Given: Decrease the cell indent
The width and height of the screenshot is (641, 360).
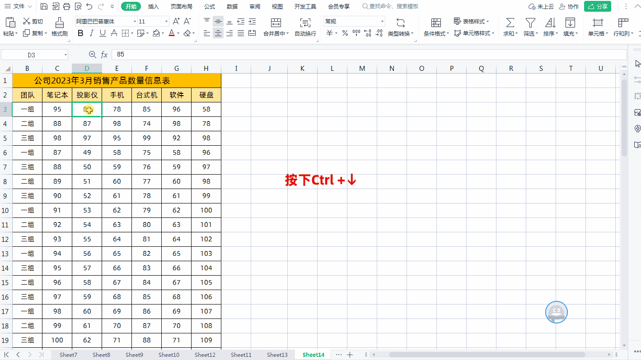Looking at the screenshot, I should (x=241, y=21).
